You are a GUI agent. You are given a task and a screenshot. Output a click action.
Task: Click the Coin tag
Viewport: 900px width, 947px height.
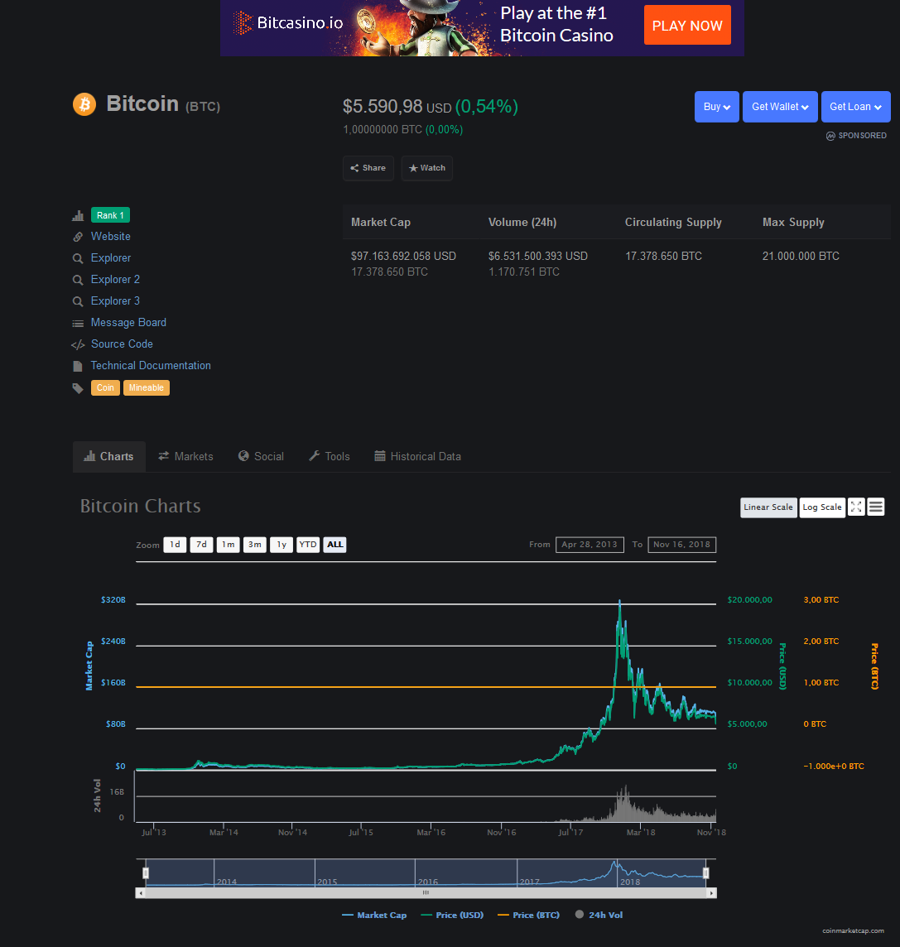pos(105,387)
